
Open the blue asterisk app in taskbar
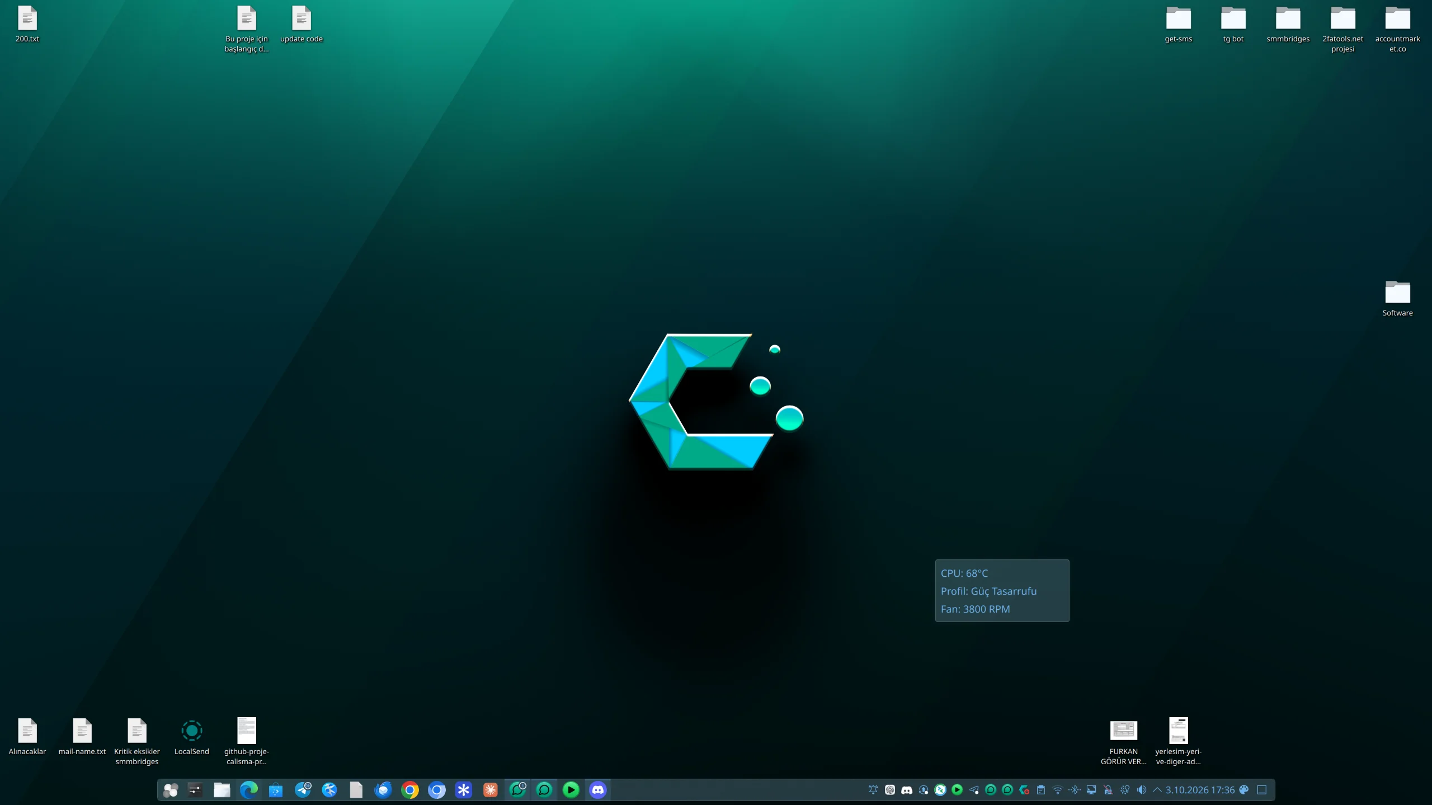click(464, 790)
